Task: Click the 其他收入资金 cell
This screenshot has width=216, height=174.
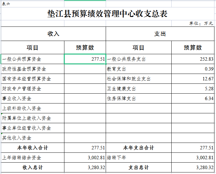Action: (33, 138)
